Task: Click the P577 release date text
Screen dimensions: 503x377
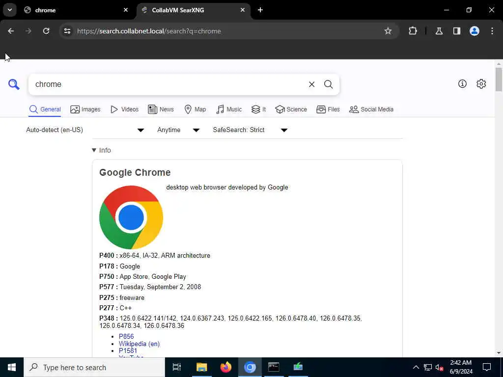Action: coord(150,287)
